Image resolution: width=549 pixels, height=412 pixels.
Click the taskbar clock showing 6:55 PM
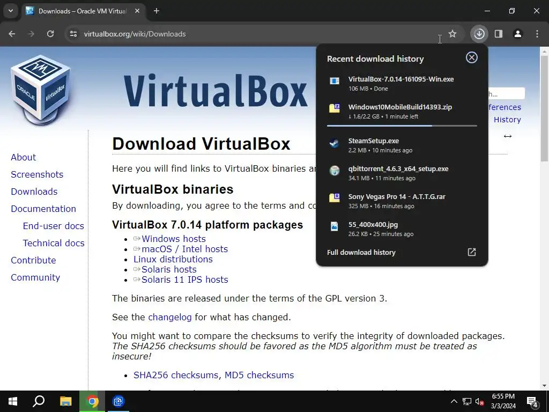[503, 401]
